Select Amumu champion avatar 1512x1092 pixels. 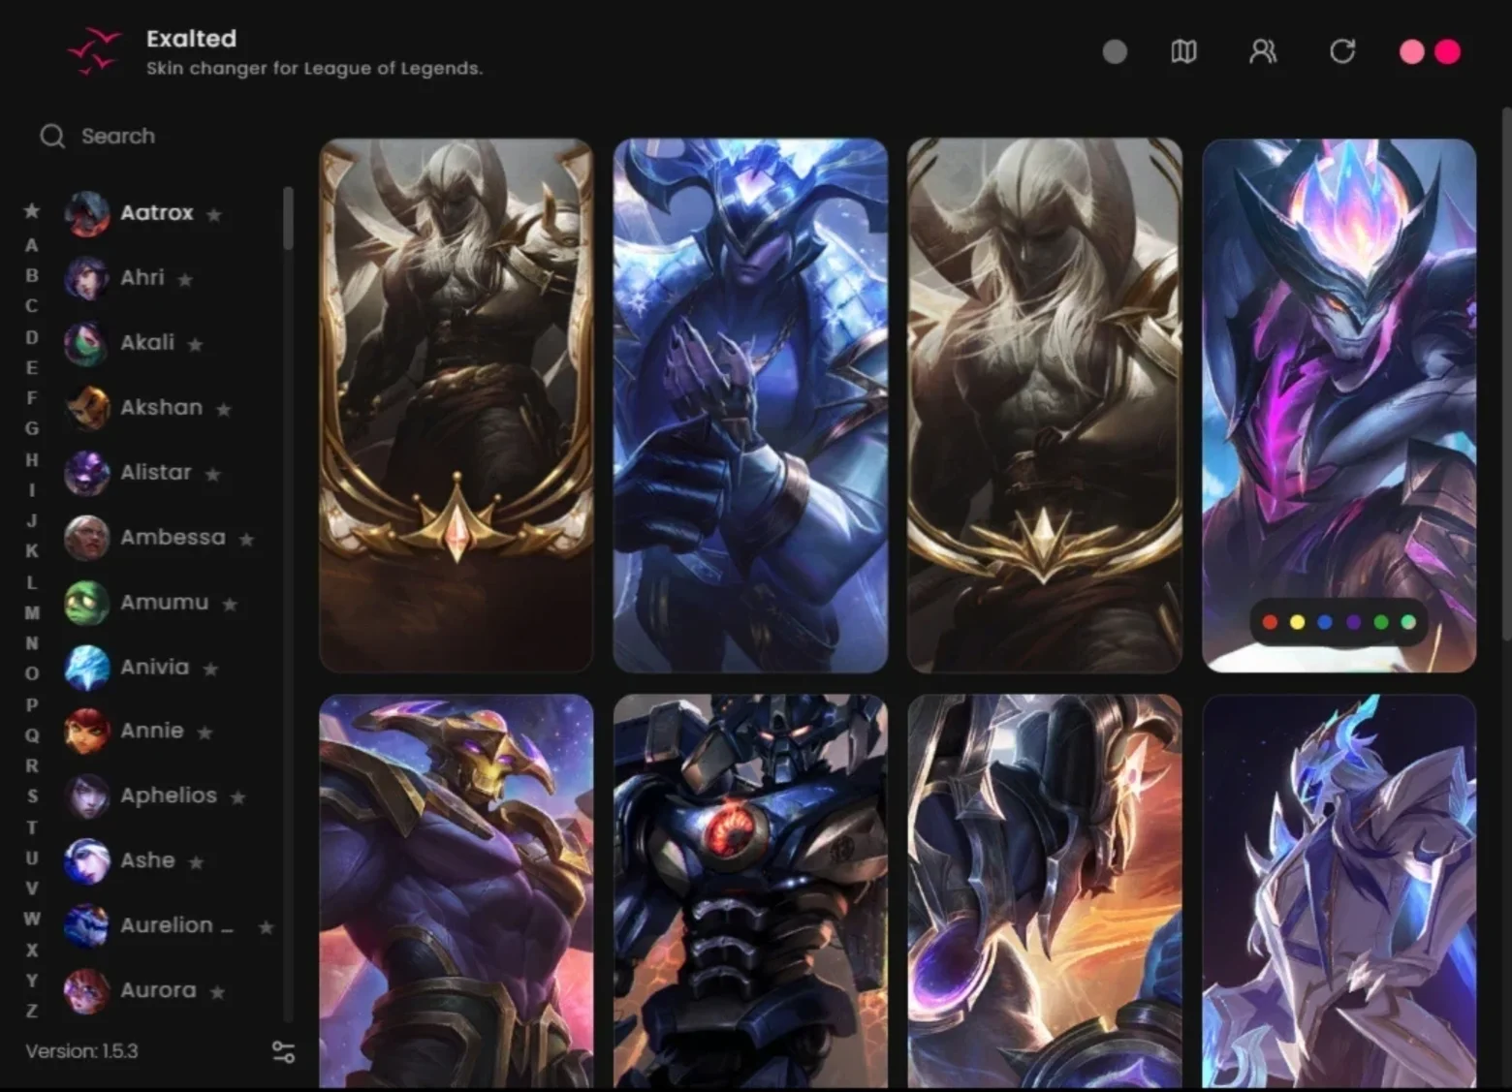coord(87,603)
